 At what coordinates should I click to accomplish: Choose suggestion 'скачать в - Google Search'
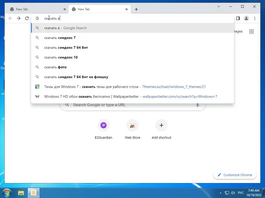132,28
